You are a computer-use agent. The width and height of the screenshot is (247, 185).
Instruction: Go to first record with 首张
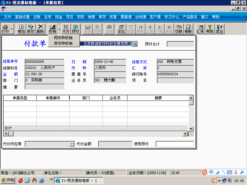click(140, 29)
